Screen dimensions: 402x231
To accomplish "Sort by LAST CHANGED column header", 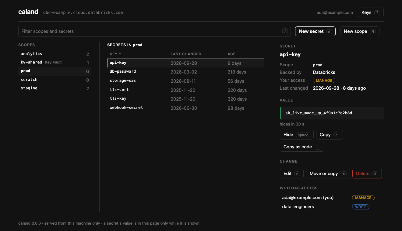I will (x=186, y=54).
